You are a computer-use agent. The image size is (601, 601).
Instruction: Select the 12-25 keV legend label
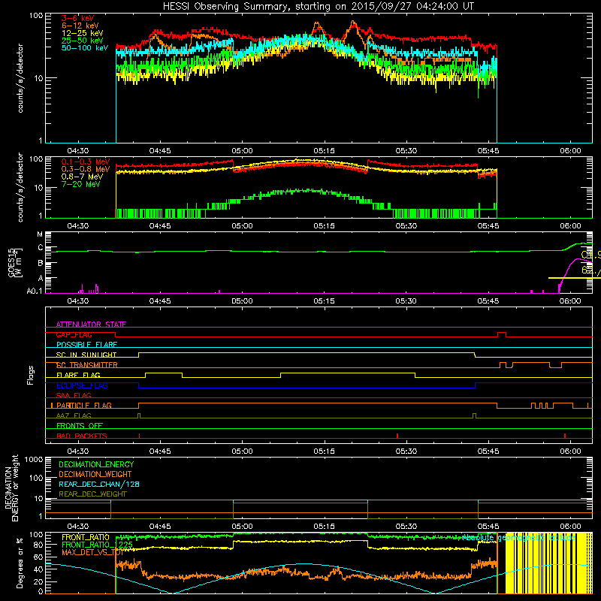click(x=83, y=33)
